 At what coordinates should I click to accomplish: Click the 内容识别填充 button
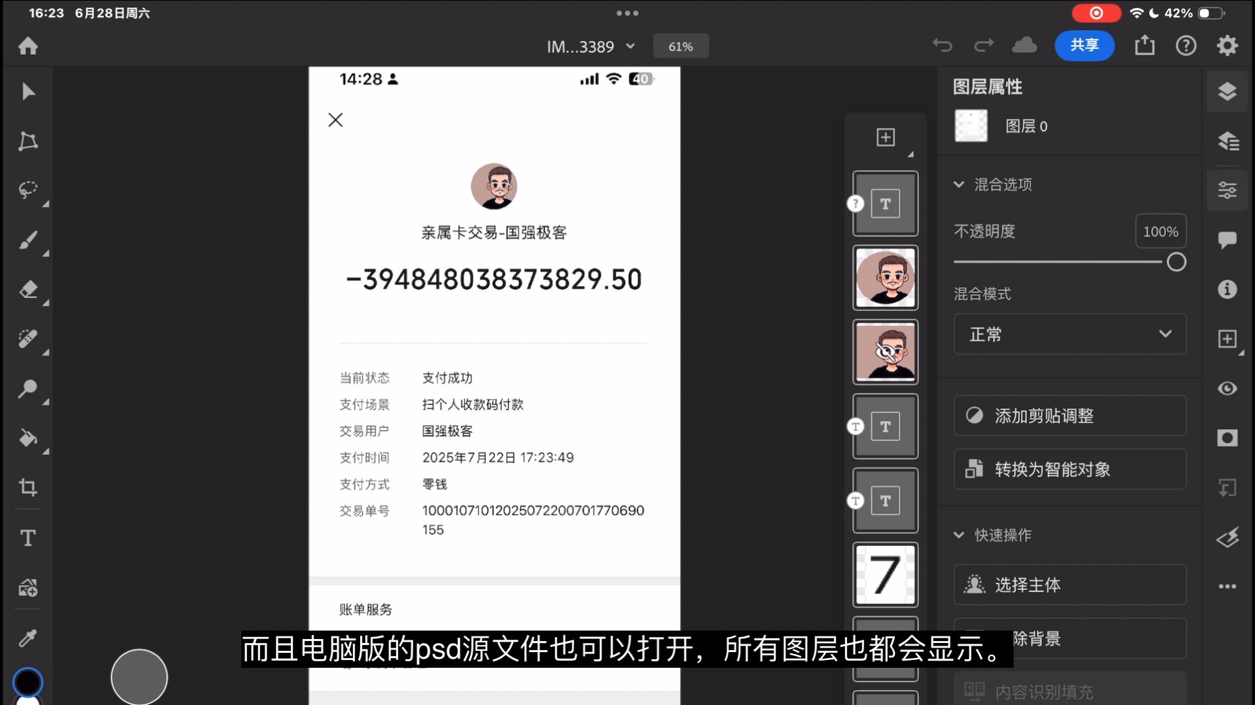point(1070,690)
